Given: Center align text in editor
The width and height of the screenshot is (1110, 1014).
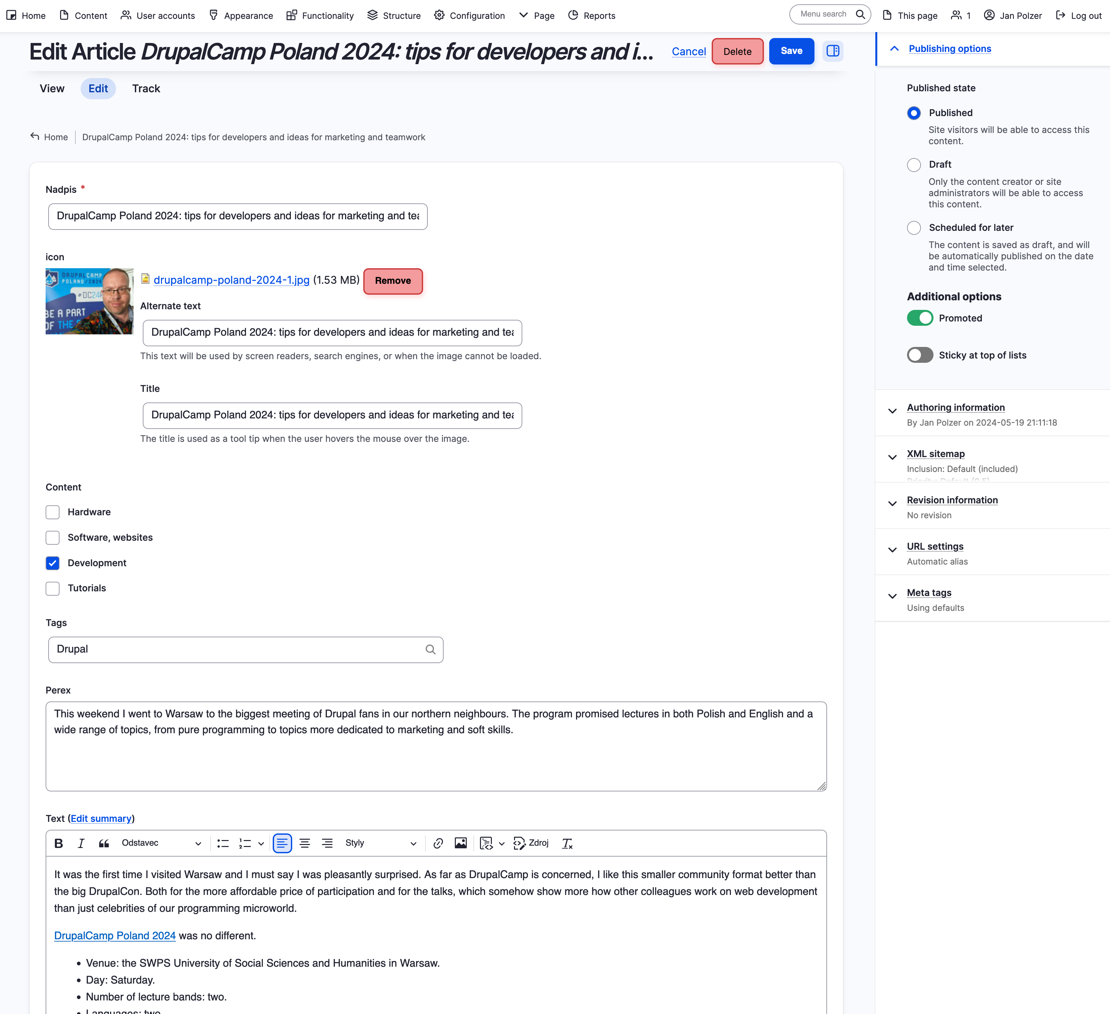Looking at the screenshot, I should 305,843.
